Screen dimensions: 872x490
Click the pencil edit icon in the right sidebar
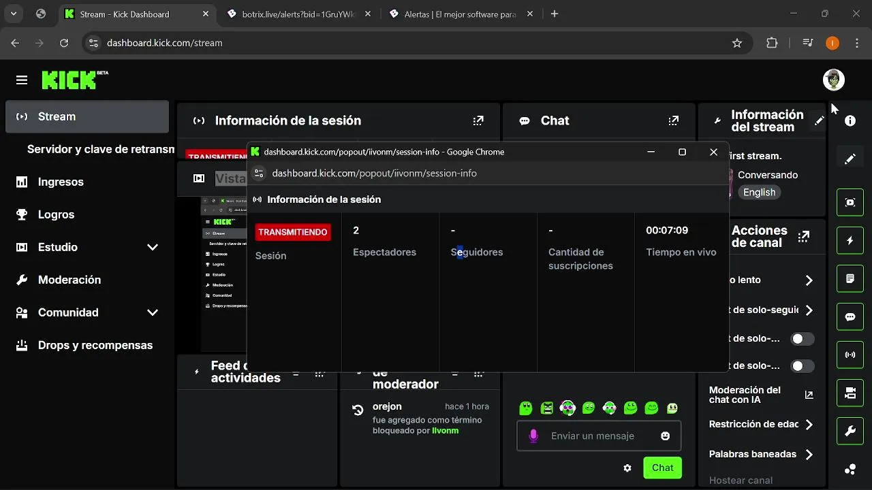click(x=850, y=159)
